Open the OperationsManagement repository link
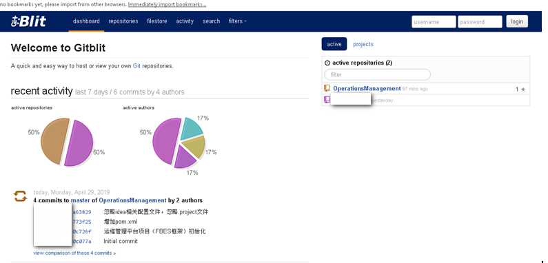Screen dimensions: 548x263 click(367, 88)
